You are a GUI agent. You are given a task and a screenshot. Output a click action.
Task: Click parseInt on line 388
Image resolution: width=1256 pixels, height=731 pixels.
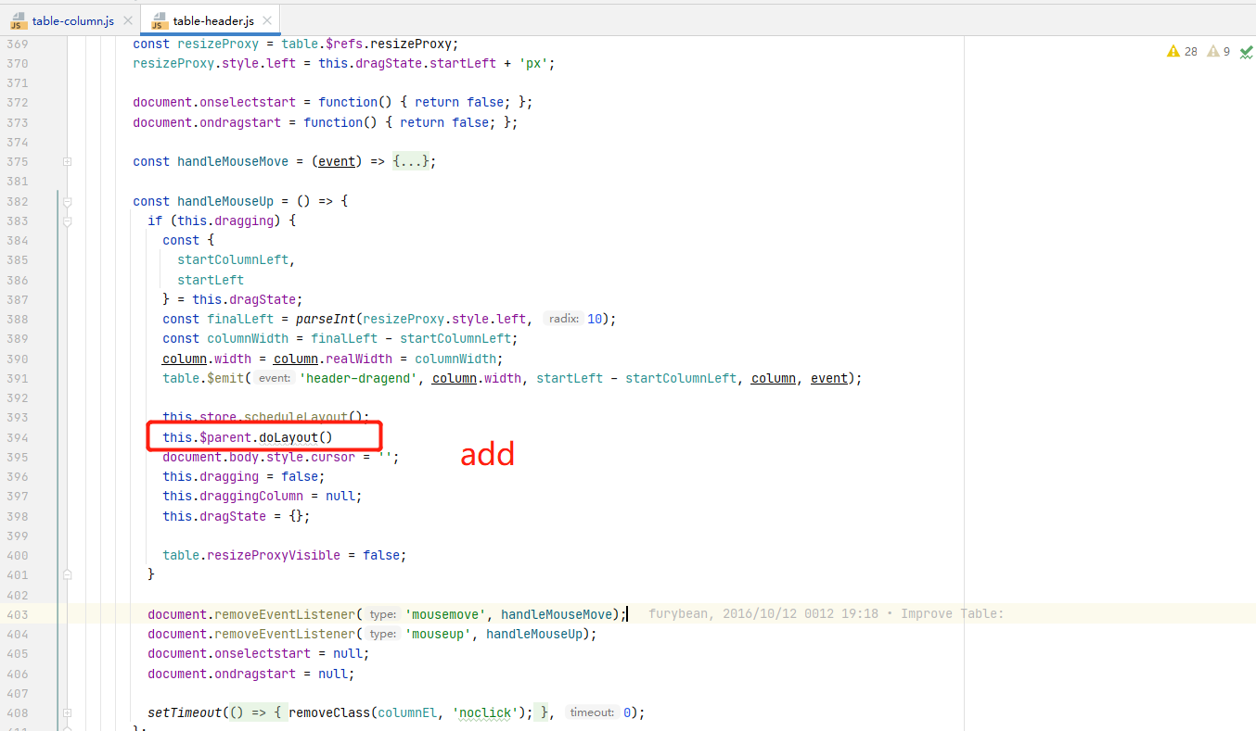point(325,319)
